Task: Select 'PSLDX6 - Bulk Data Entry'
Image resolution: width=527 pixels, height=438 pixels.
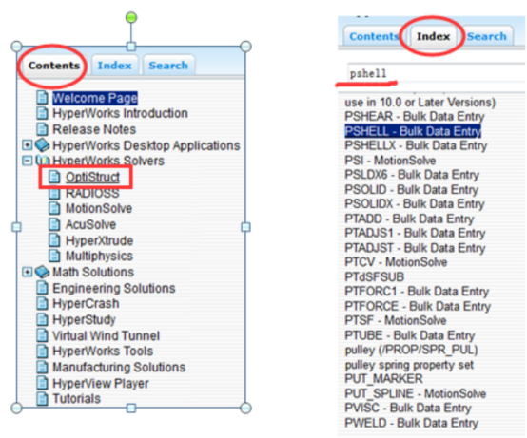Action: pos(412,175)
